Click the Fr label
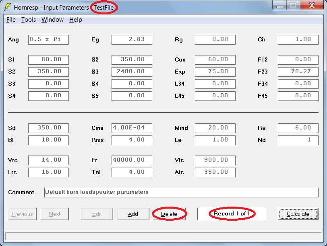This screenshot has height=246, width=327. [94, 160]
